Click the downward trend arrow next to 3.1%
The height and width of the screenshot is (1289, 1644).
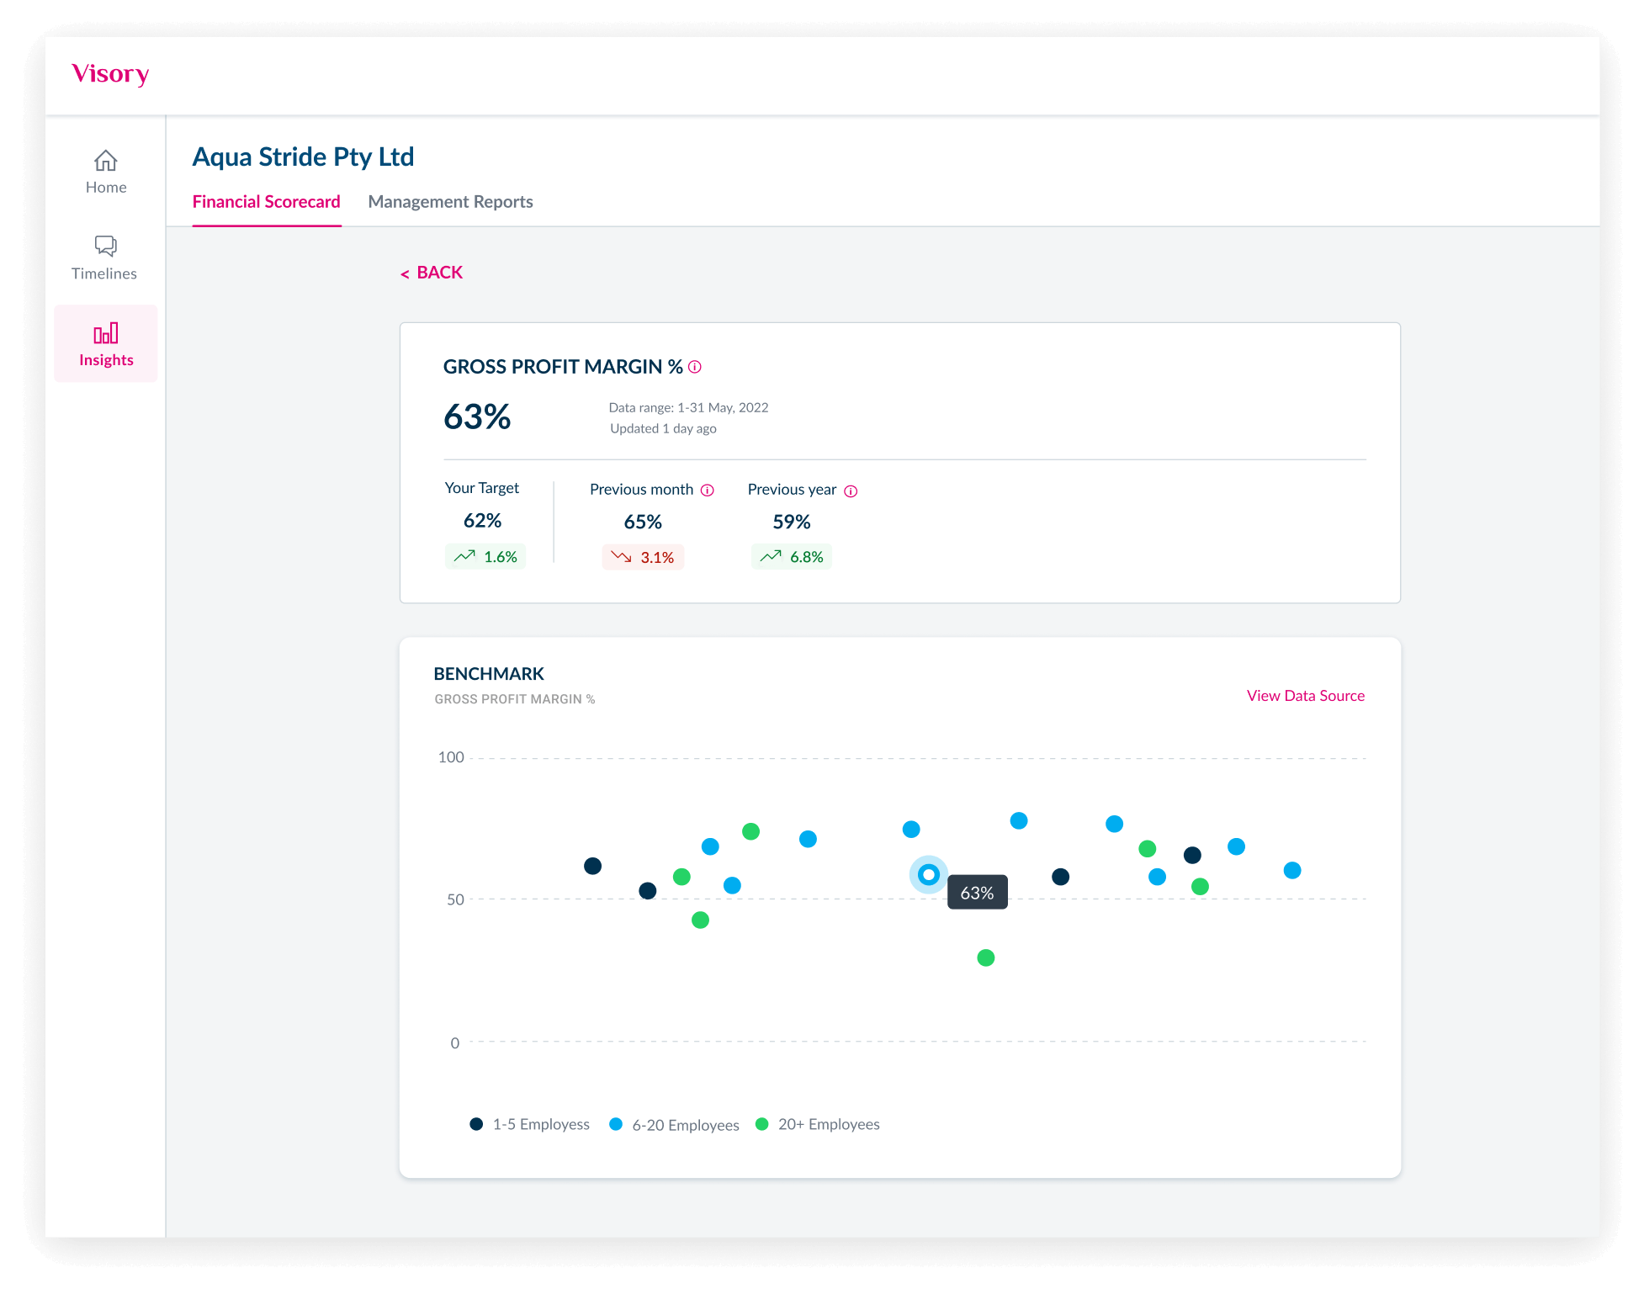620,556
